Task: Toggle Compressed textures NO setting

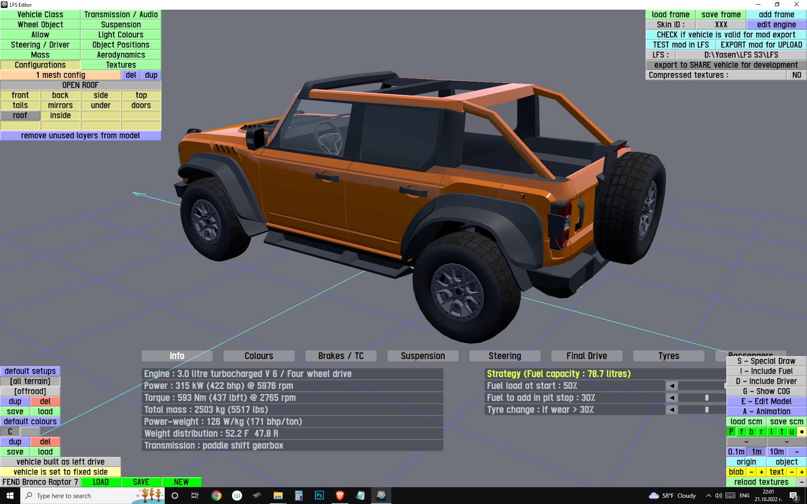Action: pos(796,75)
